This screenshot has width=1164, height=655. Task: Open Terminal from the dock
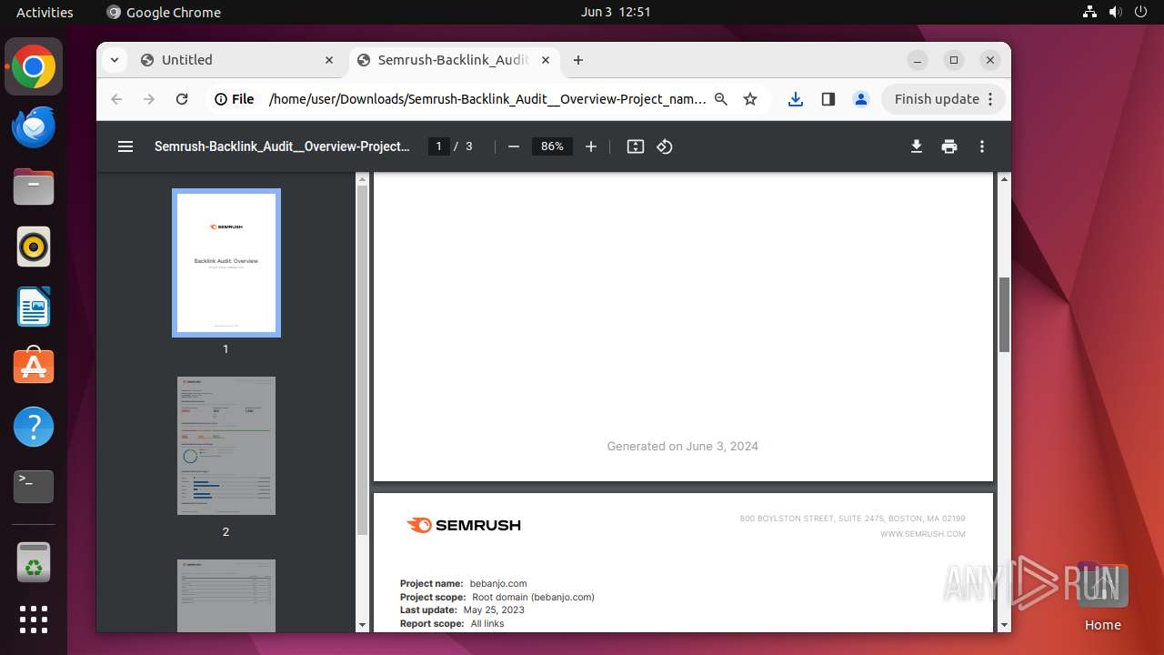[34, 487]
